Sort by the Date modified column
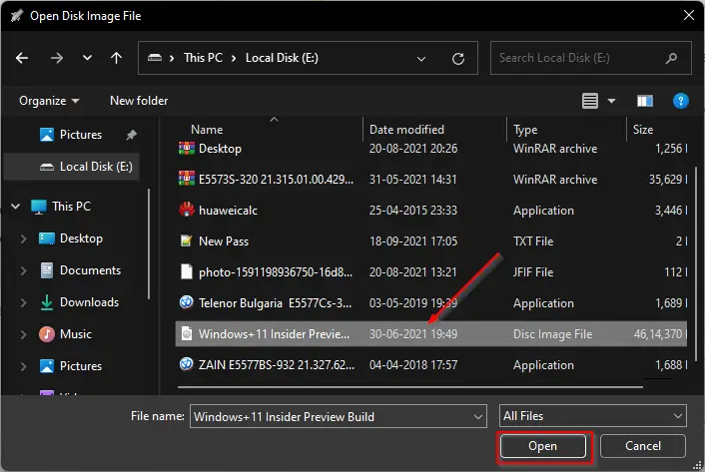The image size is (705, 472). 406,130
